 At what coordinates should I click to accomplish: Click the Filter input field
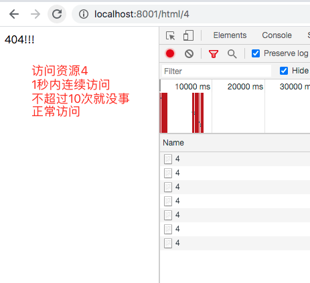pyautogui.click(x=216, y=71)
